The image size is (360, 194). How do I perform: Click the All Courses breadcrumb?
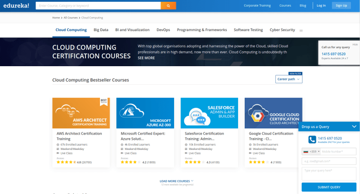[x=71, y=18]
